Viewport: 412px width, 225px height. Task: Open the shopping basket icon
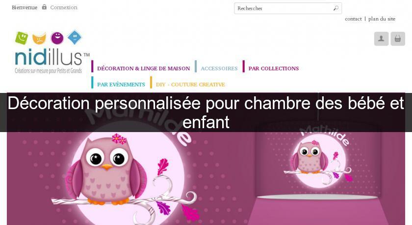point(398,39)
